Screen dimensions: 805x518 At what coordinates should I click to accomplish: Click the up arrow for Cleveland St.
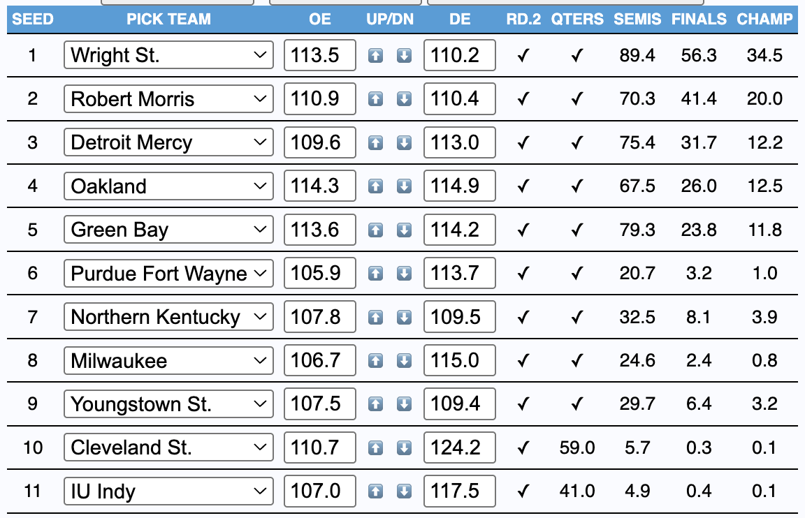(x=376, y=447)
